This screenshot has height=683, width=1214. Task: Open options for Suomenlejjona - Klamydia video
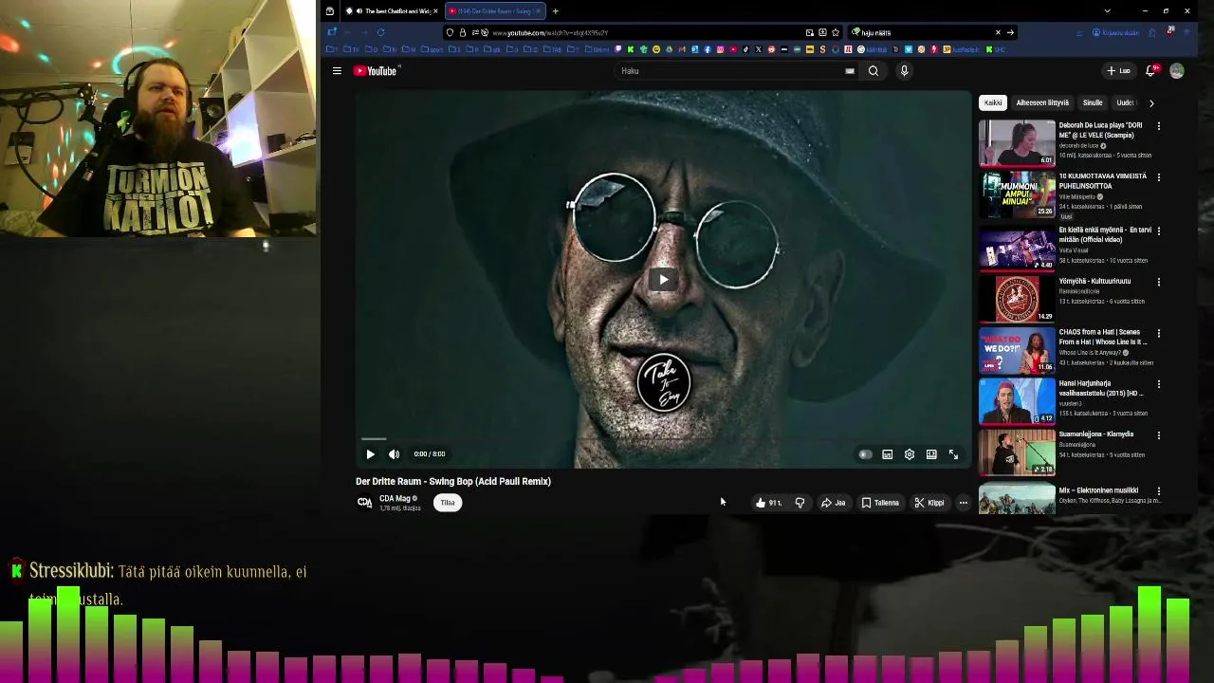pos(1158,435)
